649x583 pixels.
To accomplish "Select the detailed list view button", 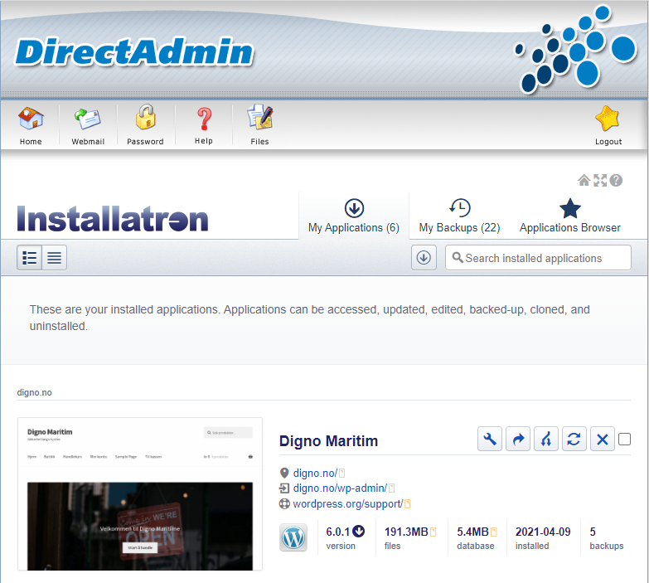I will tap(29, 258).
